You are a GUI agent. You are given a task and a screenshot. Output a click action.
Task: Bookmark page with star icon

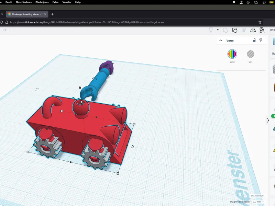260,22
